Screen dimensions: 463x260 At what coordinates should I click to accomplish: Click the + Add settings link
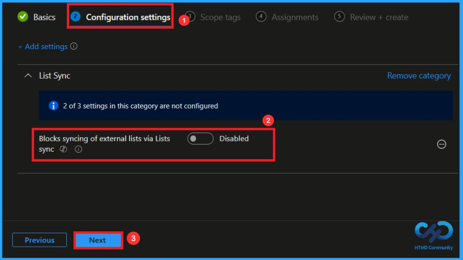pyautogui.click(x=43, y=47)
